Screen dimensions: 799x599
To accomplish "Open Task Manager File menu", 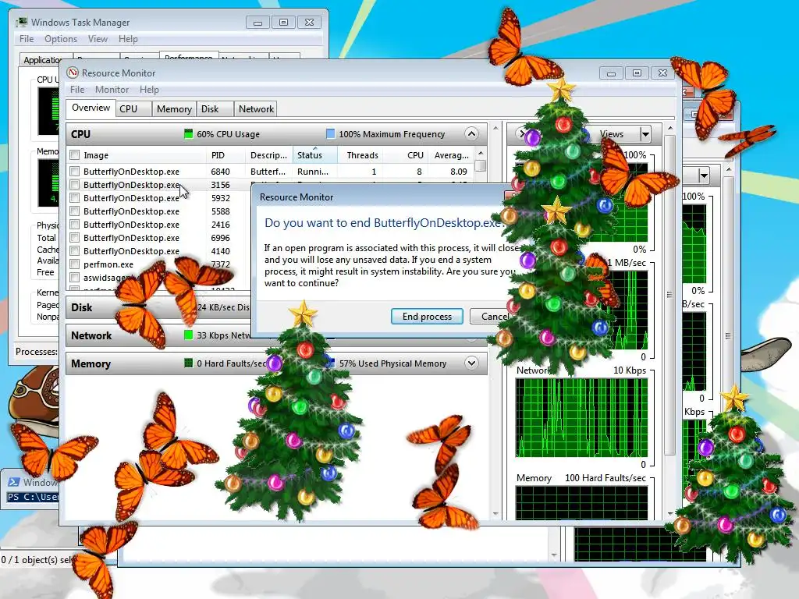I will (27, 39).
